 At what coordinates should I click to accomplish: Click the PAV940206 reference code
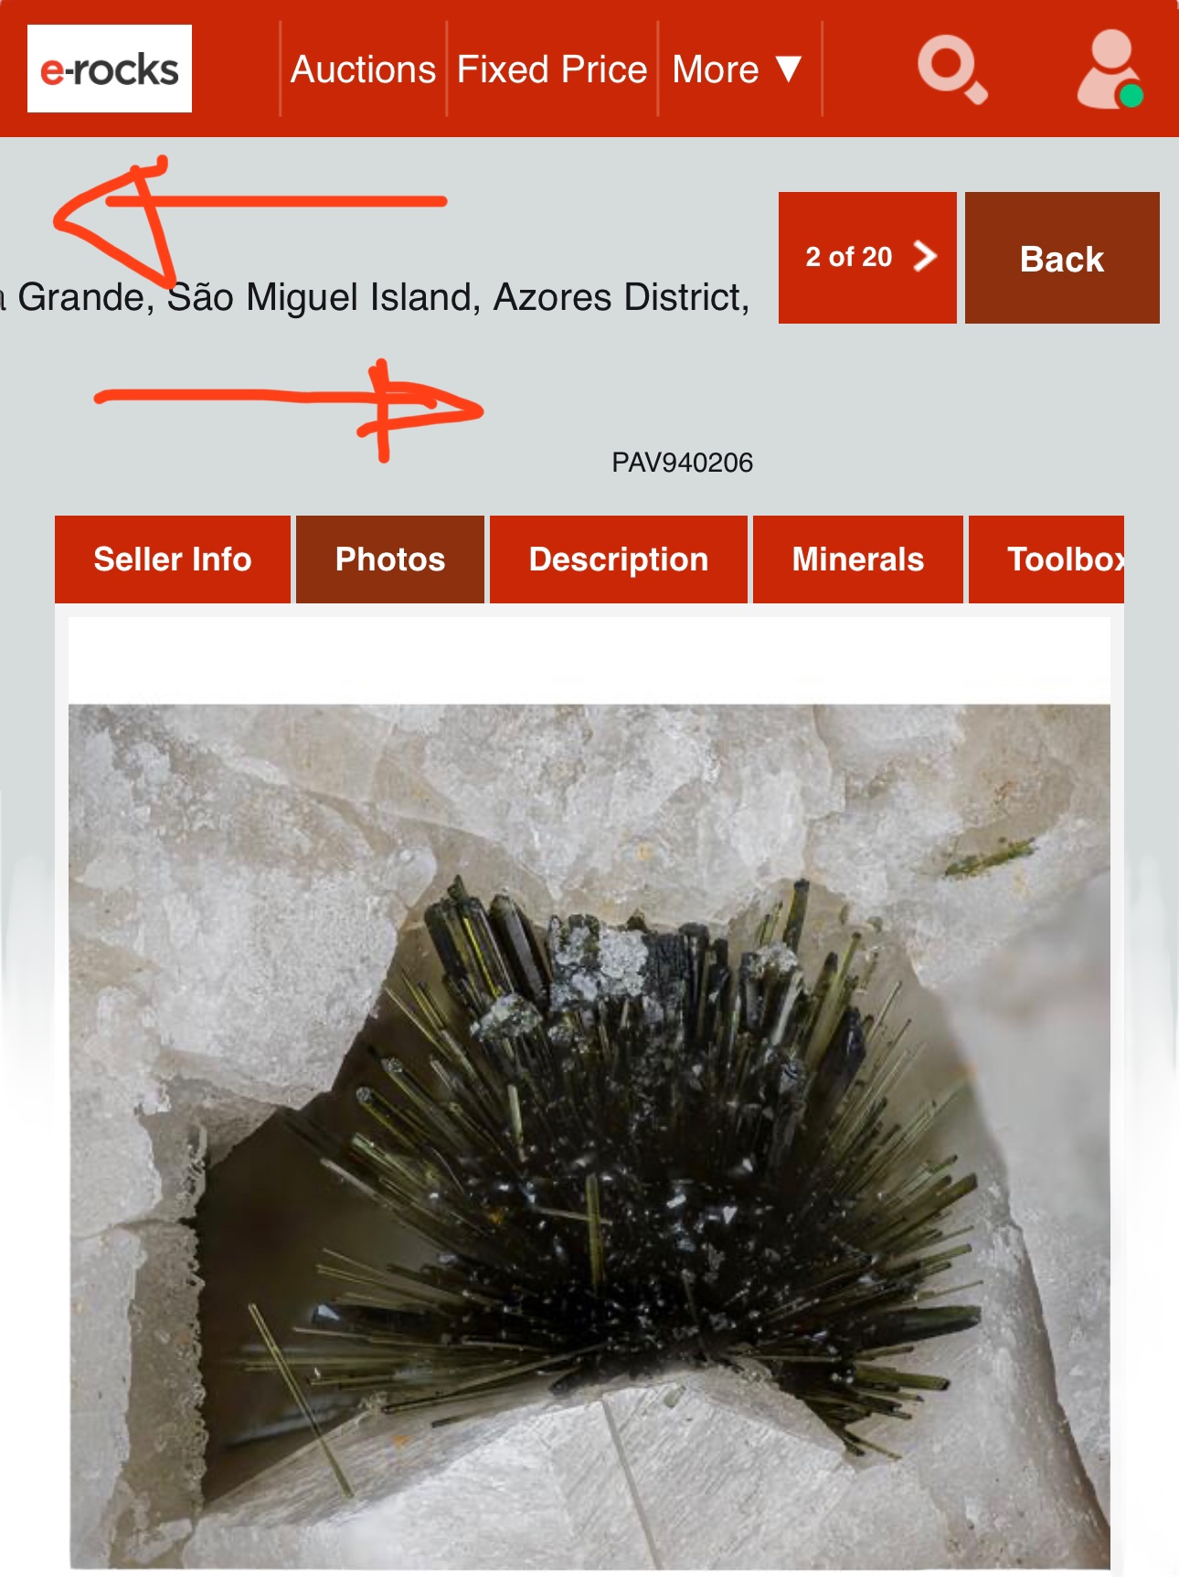tap(683, 463)
